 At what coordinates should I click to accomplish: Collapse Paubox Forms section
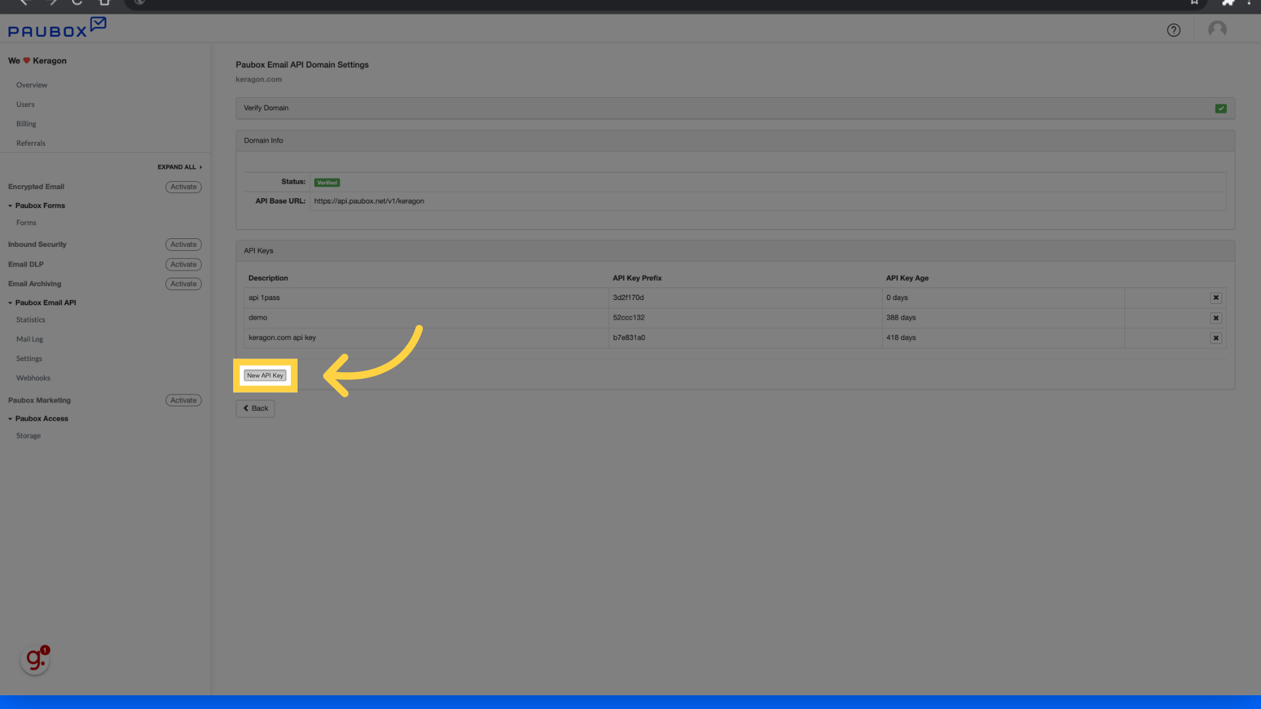coord(37,206)
